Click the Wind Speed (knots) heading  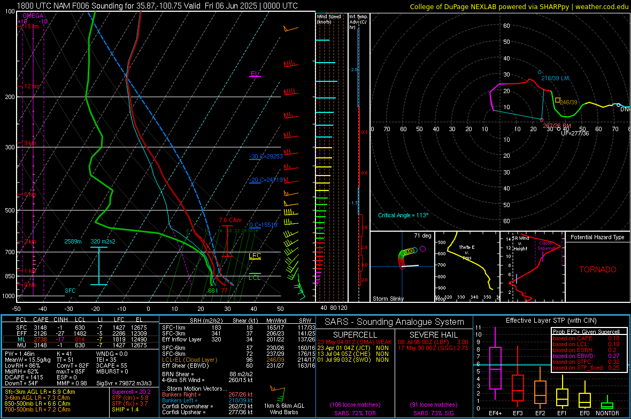[x=328, y=19]
